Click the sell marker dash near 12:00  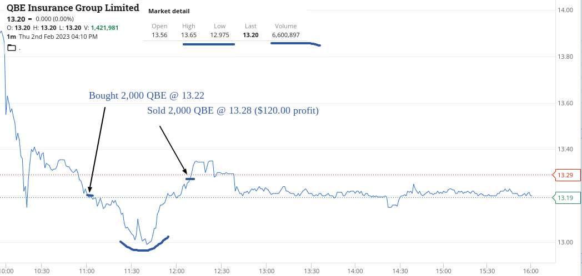click(190, 179)
